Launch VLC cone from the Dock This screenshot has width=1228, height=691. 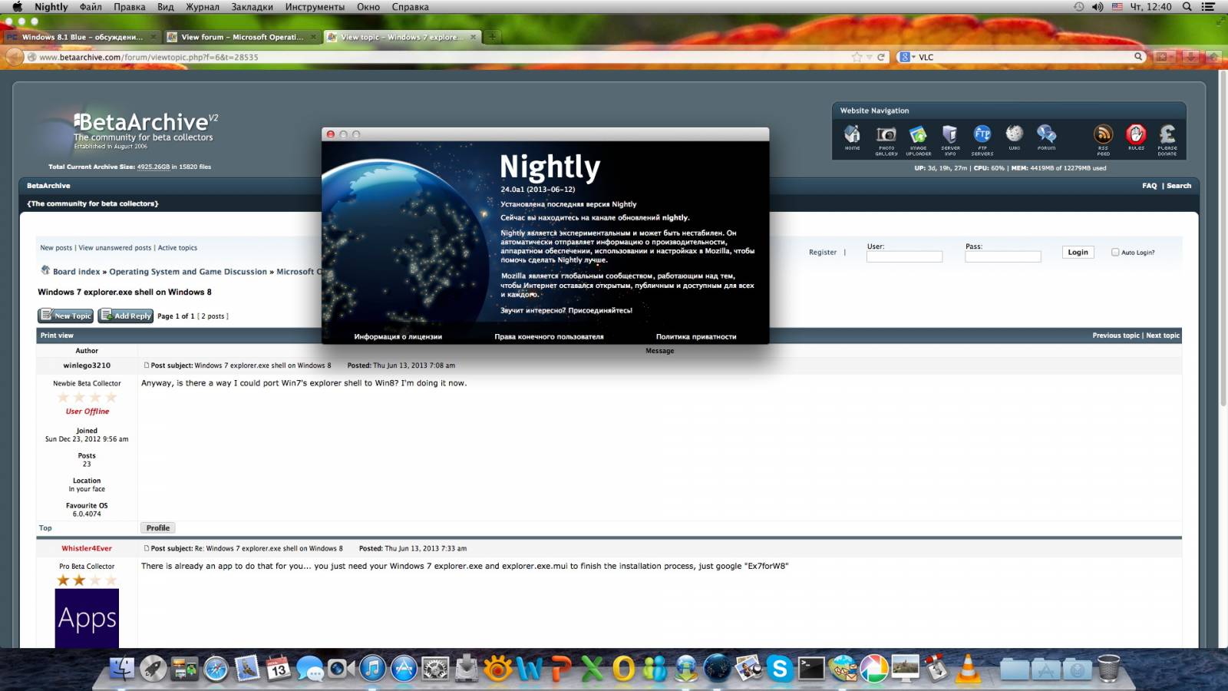[x=969, y=668]
